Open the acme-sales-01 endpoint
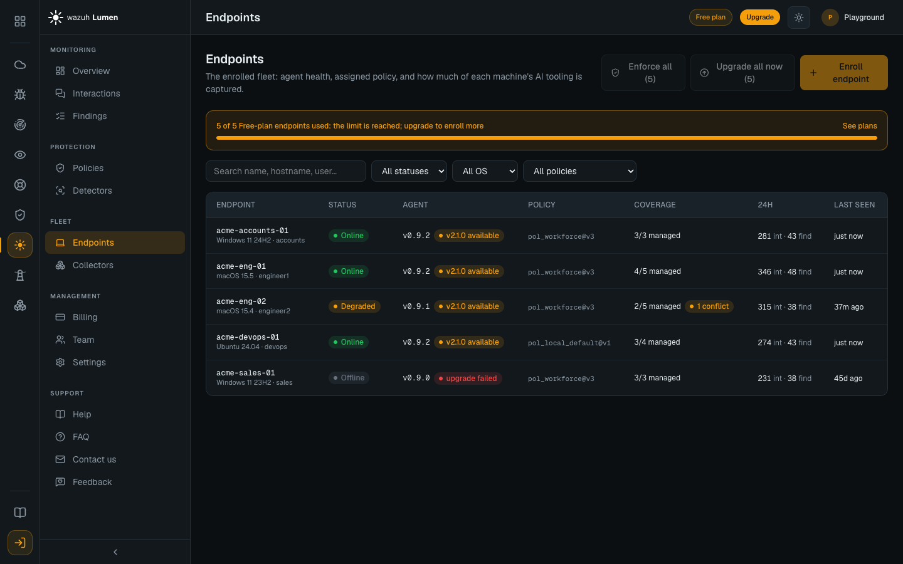 [x=547, y=378]
